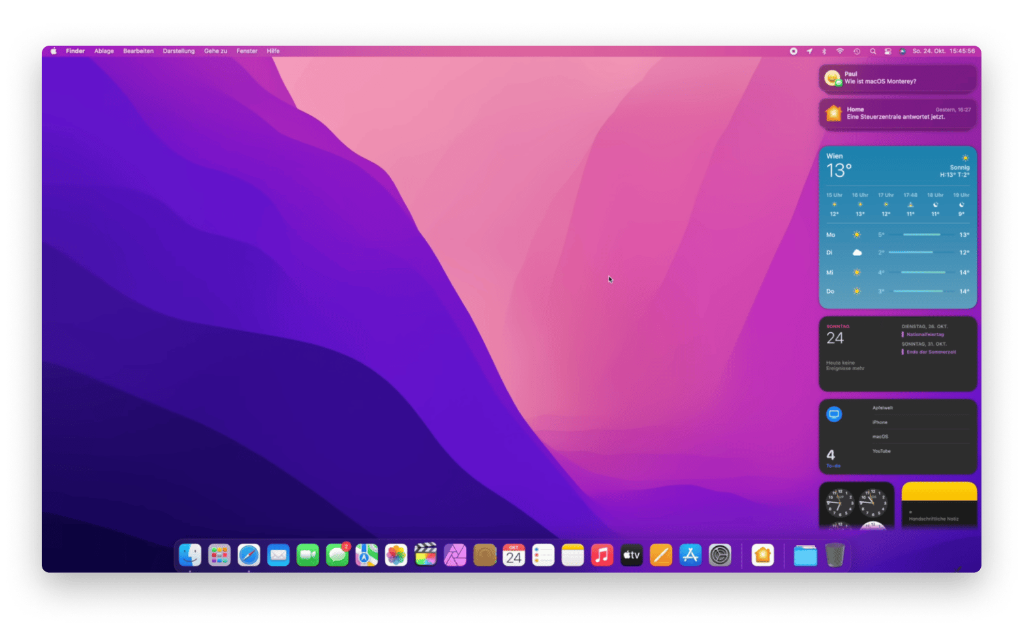Click the To-do count of 4
The width and height of the screenshot is (1018, 633).
(x=831, y=455)
